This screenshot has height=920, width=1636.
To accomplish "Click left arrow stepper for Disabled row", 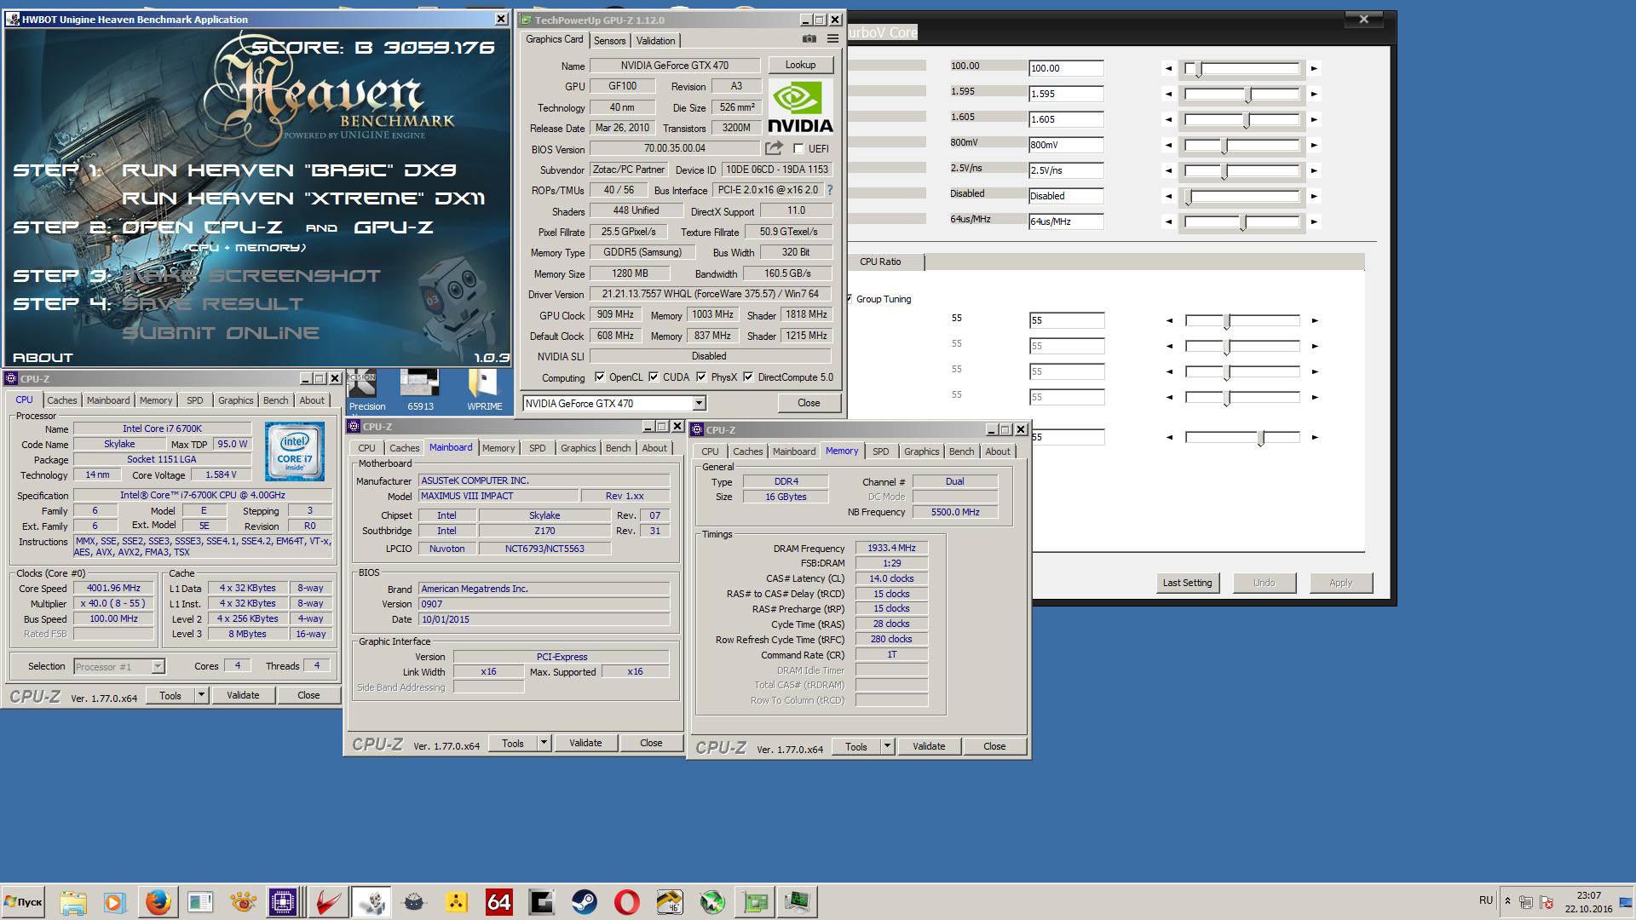I will [1169, 196].
